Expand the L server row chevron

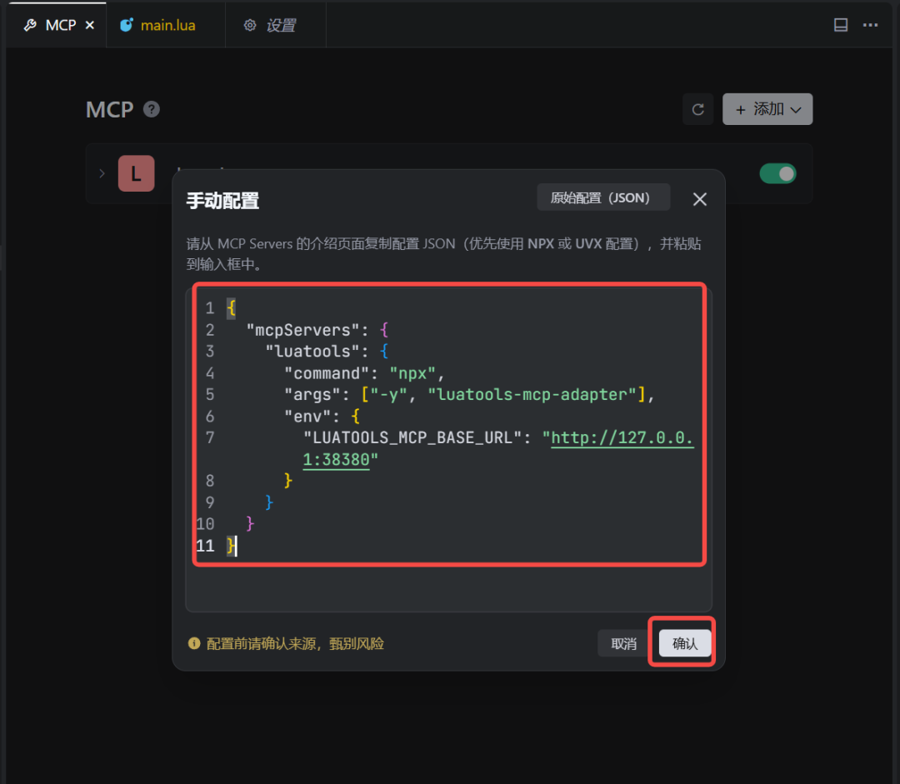pyautogui.click(x=102, y=173)
